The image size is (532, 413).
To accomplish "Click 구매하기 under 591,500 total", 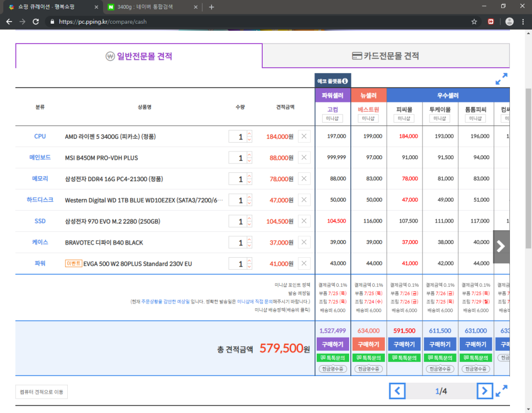I will [x=404, y=344].
